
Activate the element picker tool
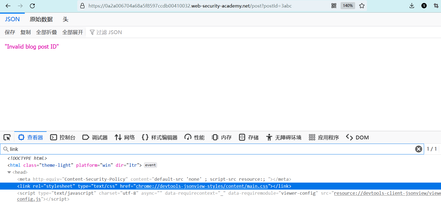(x=7, y=137)
